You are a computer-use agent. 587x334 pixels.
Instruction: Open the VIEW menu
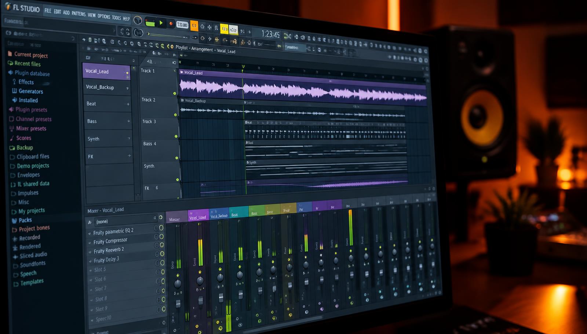[91, 15]
